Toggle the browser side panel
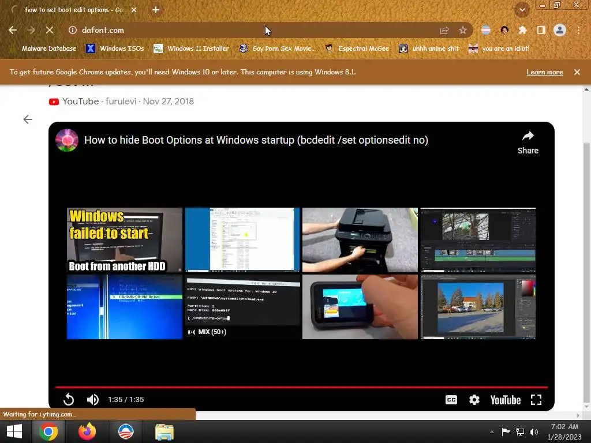The width and height of the screenshot is (591, 443). coord(541,30)
